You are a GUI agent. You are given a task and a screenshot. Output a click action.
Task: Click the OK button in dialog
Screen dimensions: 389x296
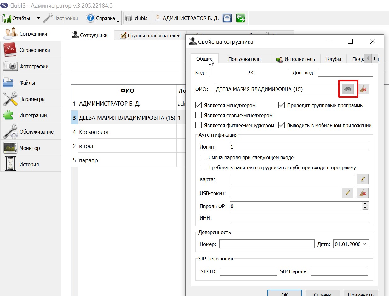point(285,293)
